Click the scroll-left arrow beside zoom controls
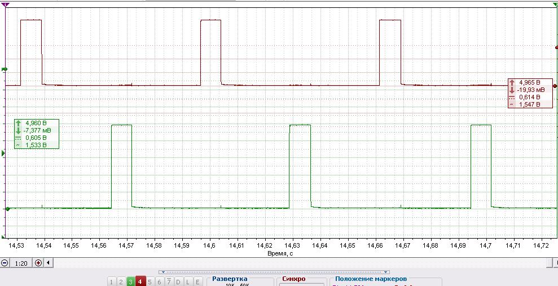 coord(48,263)
